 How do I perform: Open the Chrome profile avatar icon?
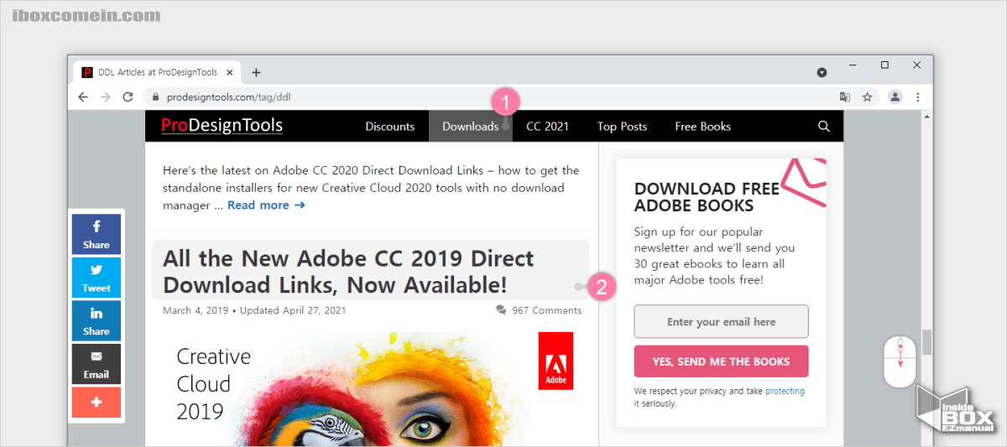(895, 97)
